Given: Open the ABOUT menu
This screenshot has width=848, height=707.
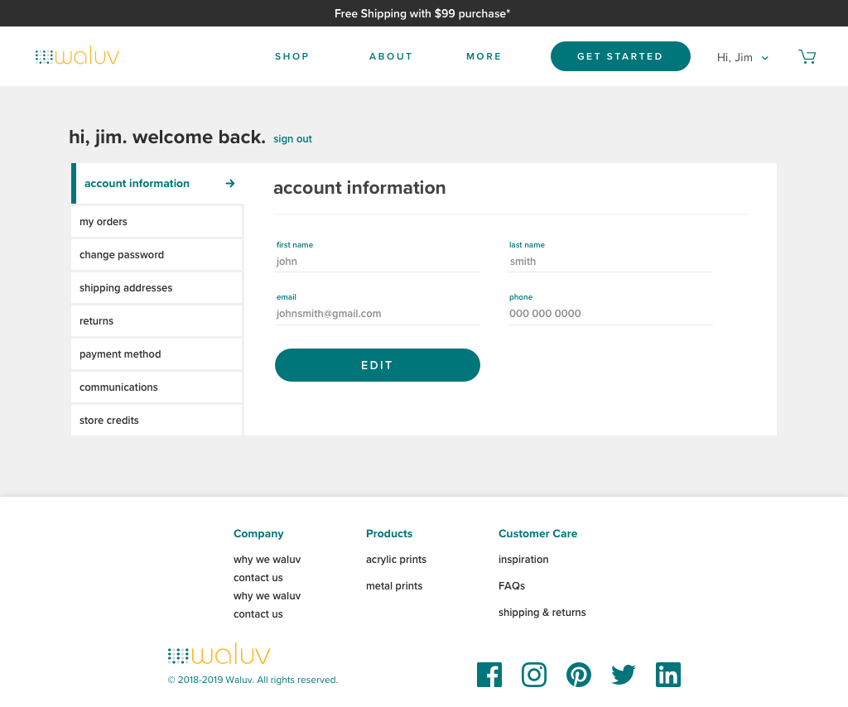Looking at the screenshot, I should tap(391, 56).
